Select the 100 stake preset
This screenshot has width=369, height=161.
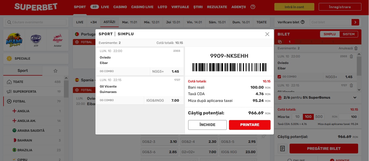coord(308,117)
